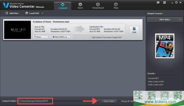
Task: Open the Play tab
Action: (x=116, y=6)
